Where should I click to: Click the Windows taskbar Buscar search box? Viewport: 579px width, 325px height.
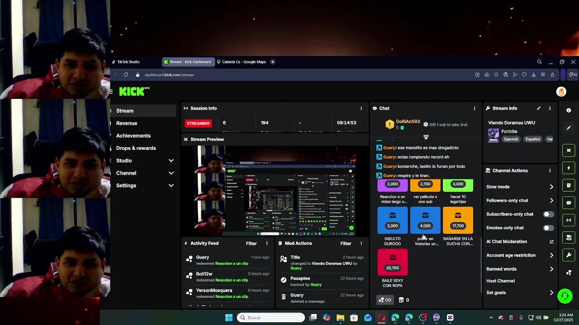tap(271, 318)
